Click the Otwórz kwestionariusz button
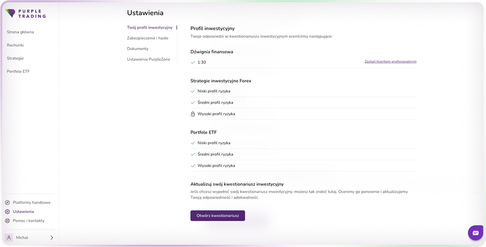The width and height of the screenshot is (486, 247). pyautogui.click(x=218, y=216)
